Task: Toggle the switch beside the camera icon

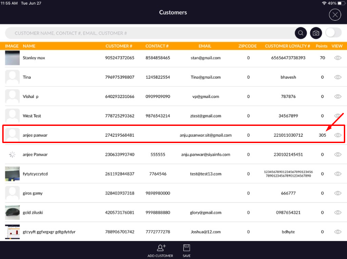Action: pyautogui.click(x=333, y=33)
